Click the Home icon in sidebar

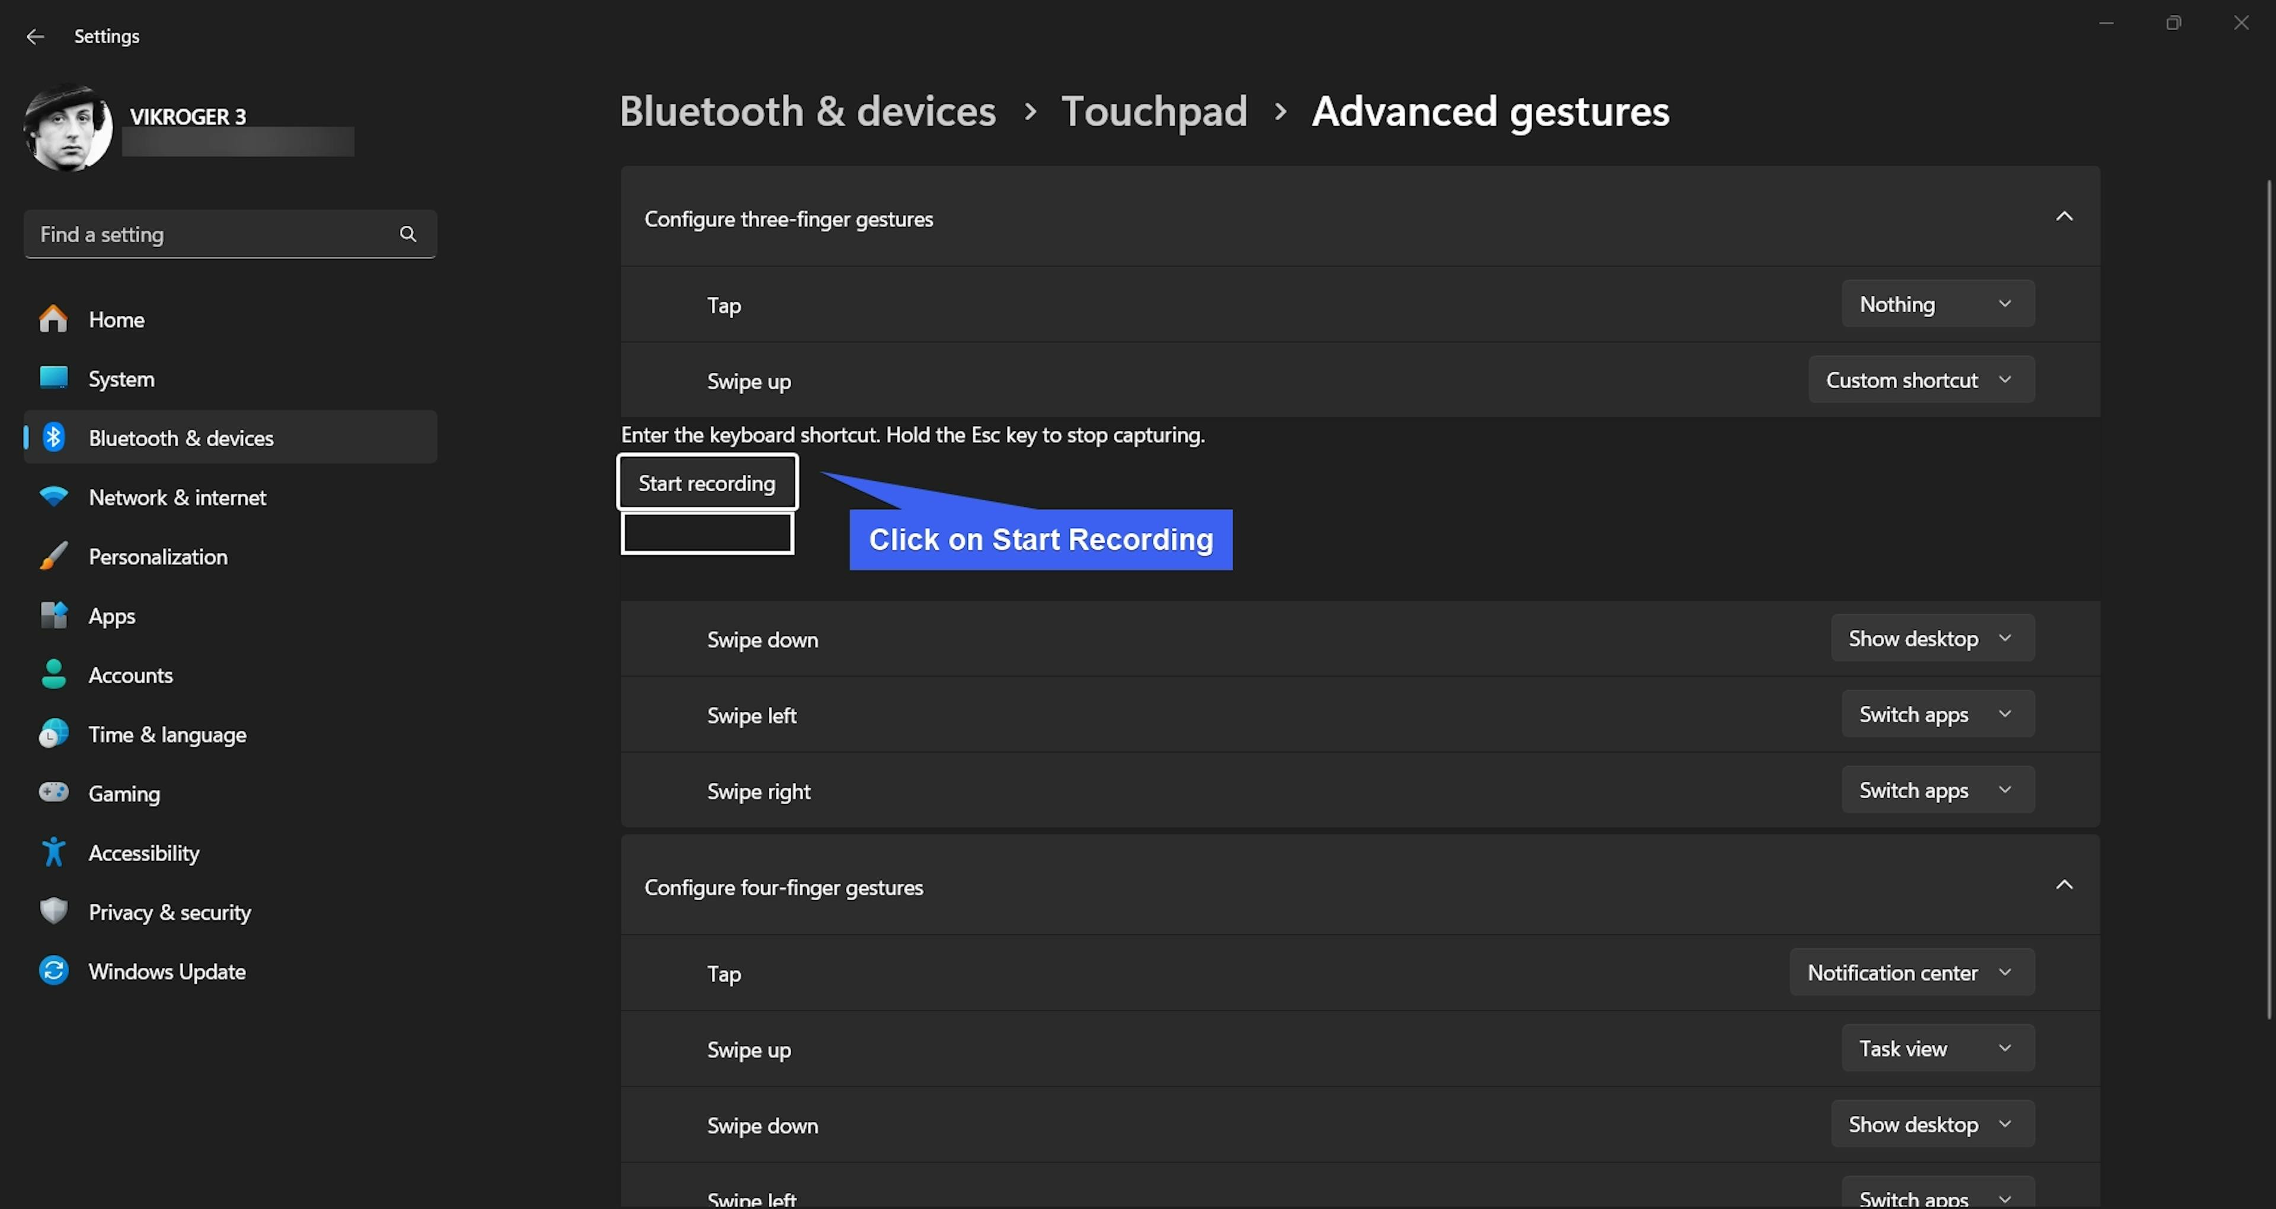53,319
